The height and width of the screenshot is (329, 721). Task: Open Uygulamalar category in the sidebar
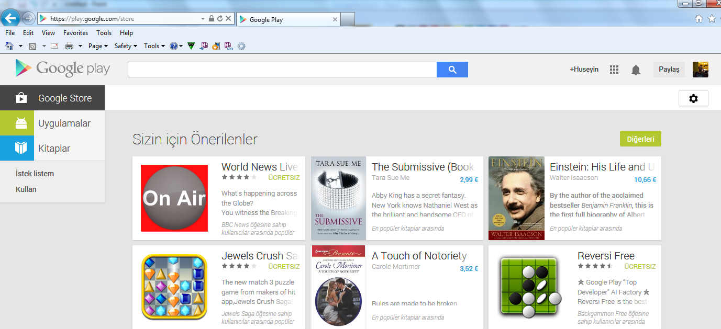(52, 123)
